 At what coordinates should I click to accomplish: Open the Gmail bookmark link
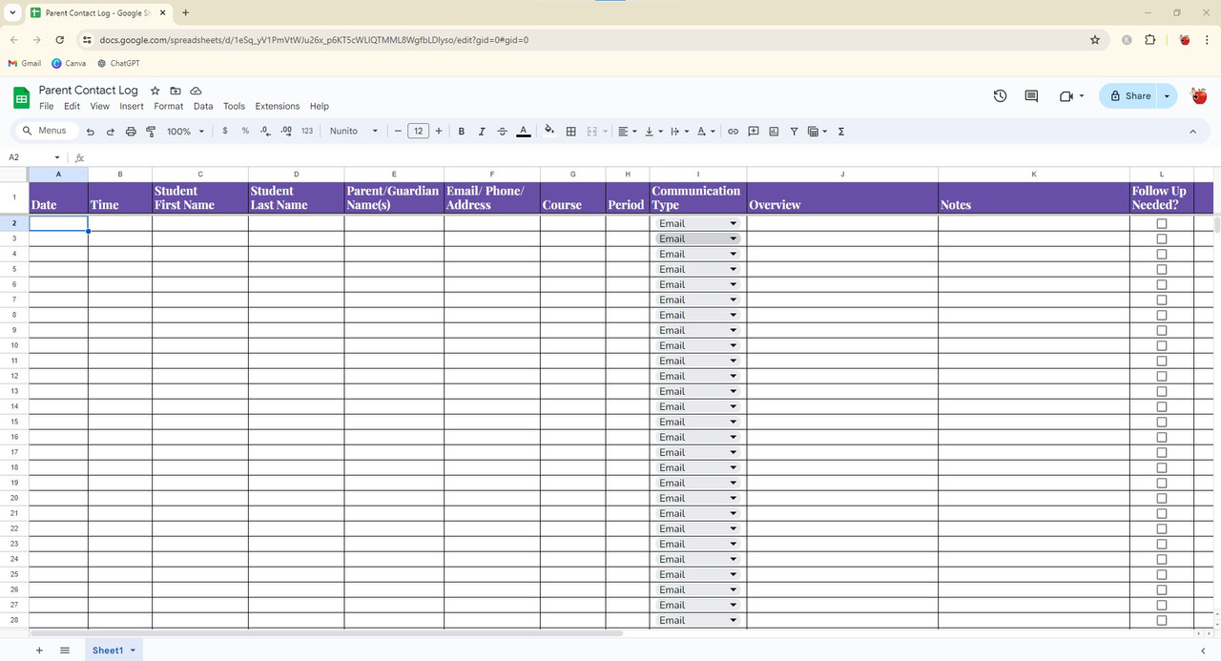[x=24, y=63]
